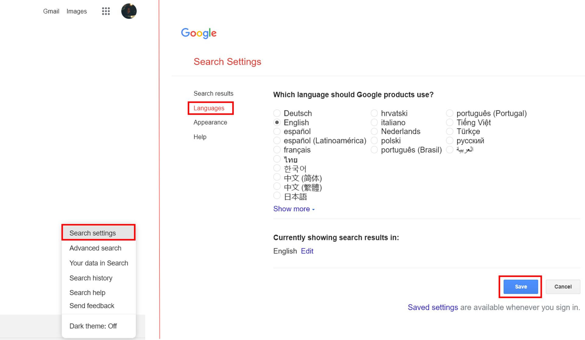The image size is (585, 340).
Task: Click the Cancel button
Action: coord(563,287)
